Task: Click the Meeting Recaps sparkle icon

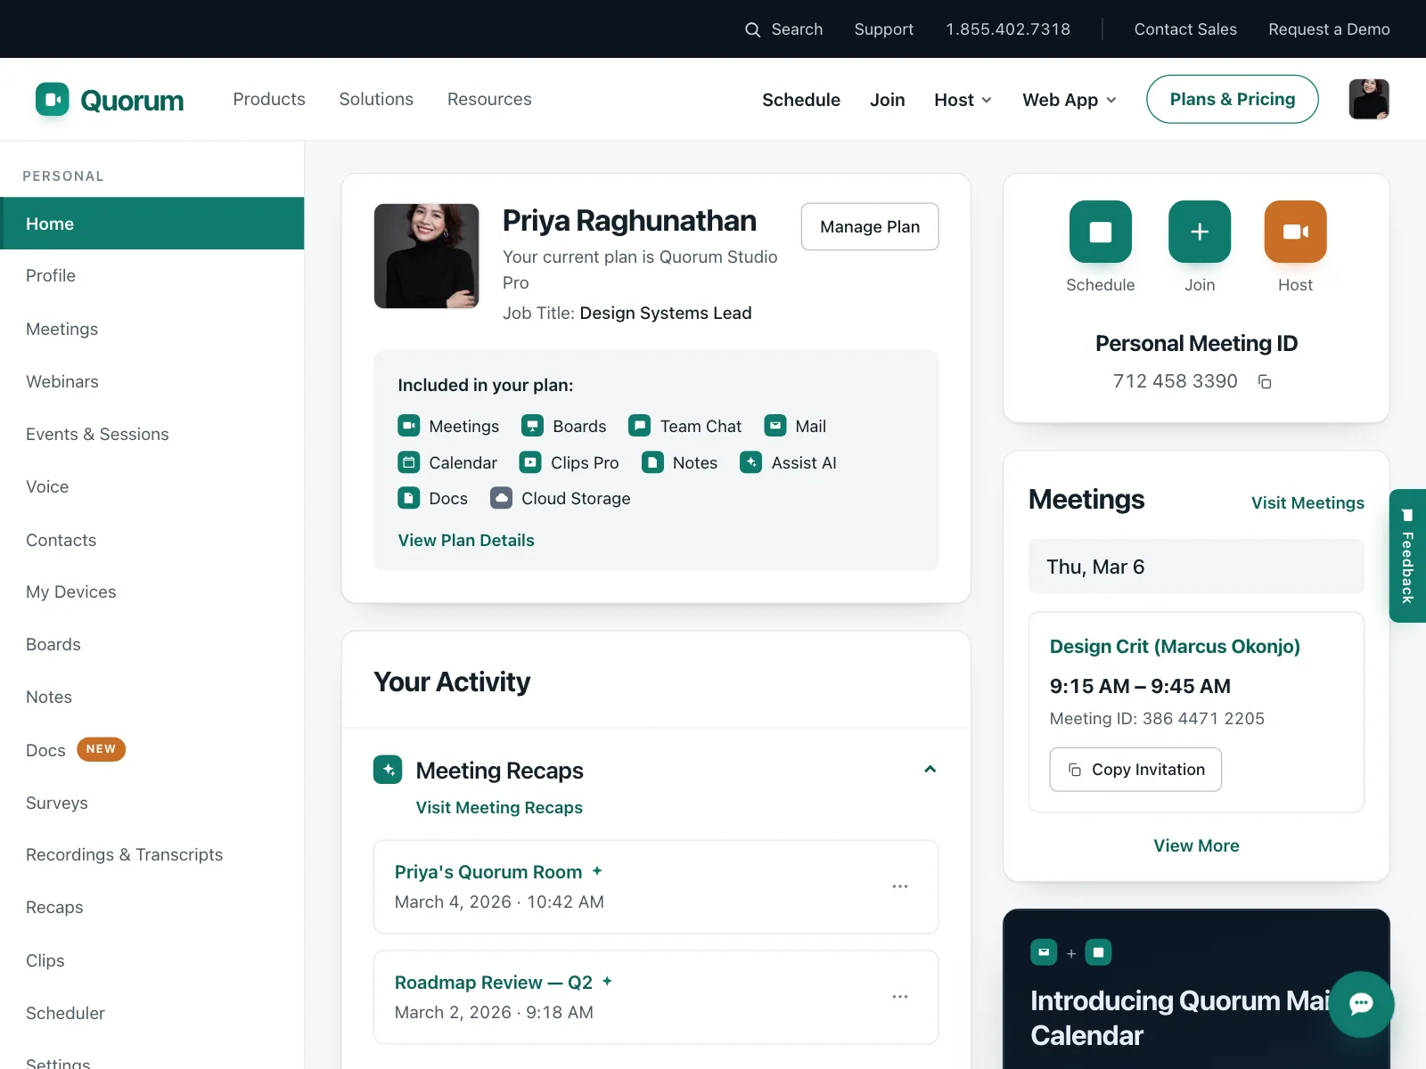Action: click(x=388, y=770)
